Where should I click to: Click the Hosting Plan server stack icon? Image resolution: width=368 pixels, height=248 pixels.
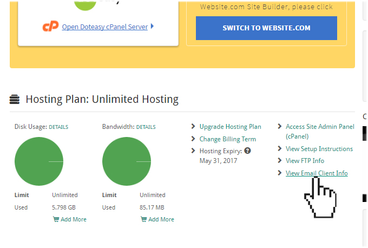click(x=15, y=99)
